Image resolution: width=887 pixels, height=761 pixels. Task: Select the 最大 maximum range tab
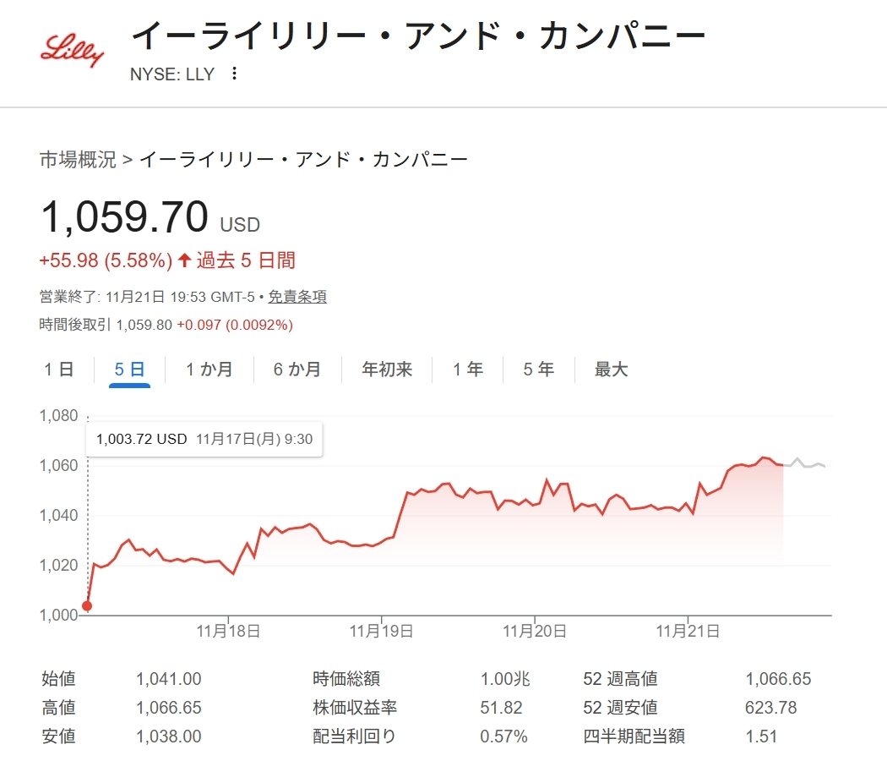pyautogui.click(x=611, y=370)
